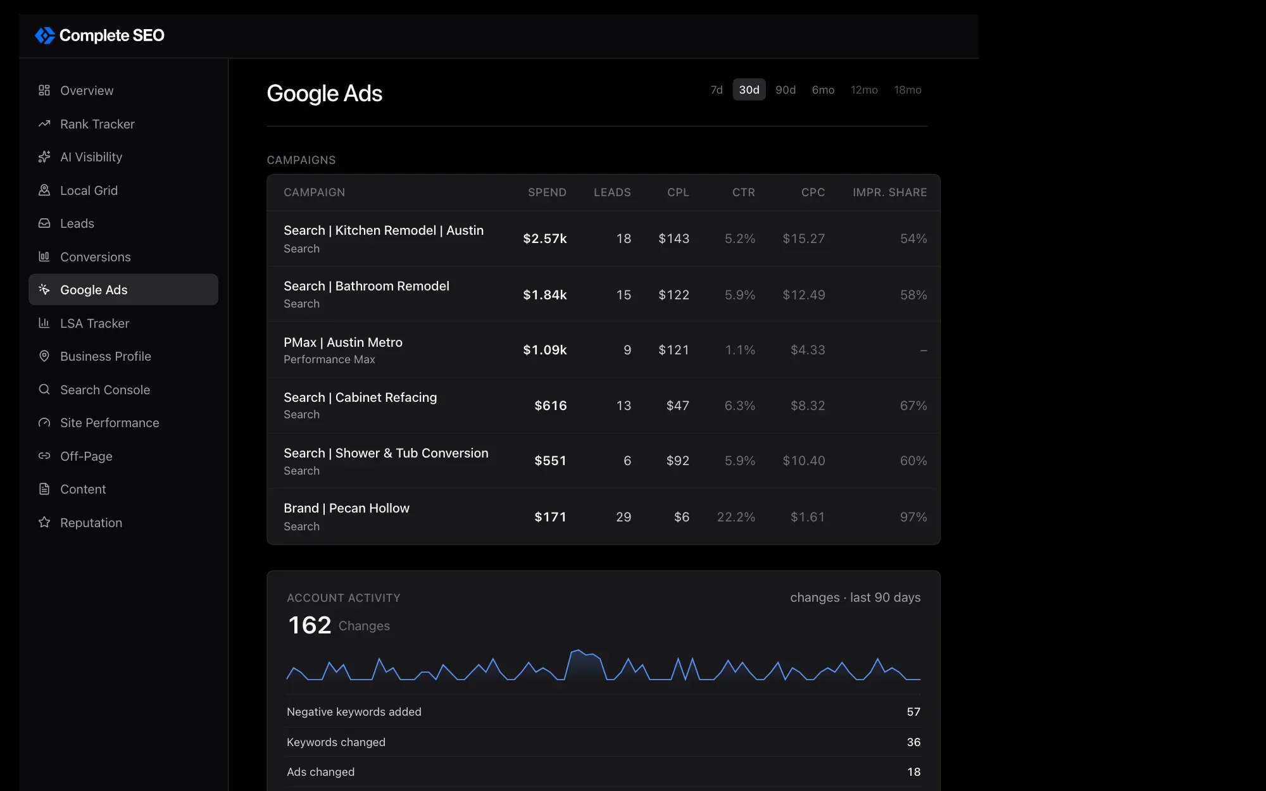
Task: Click the LSA Tracker bar chart icon
Action: (x=44, y=323)
